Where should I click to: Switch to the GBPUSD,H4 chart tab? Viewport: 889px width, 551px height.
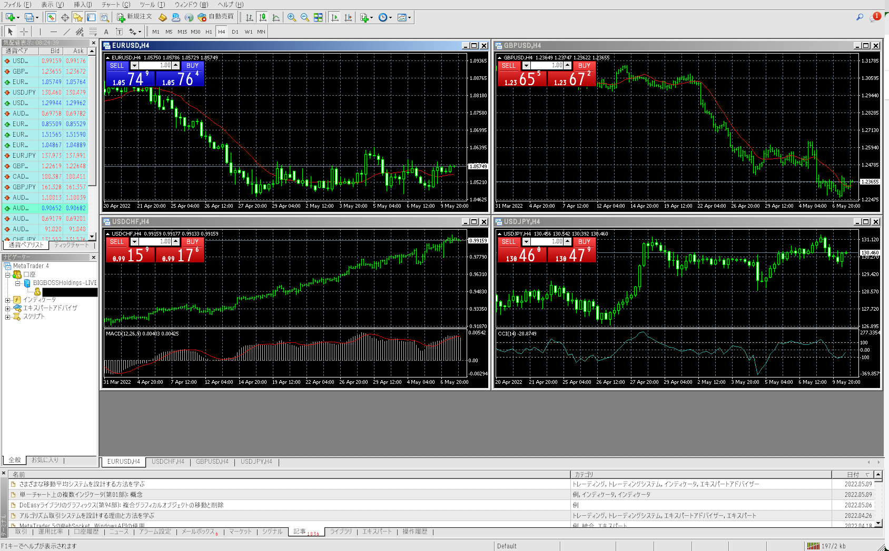click(x=212, y=462)
